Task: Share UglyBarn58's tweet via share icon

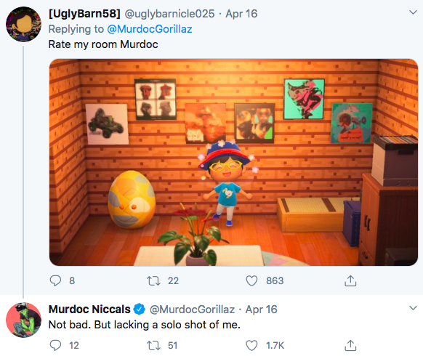Action: pos(350,280)
